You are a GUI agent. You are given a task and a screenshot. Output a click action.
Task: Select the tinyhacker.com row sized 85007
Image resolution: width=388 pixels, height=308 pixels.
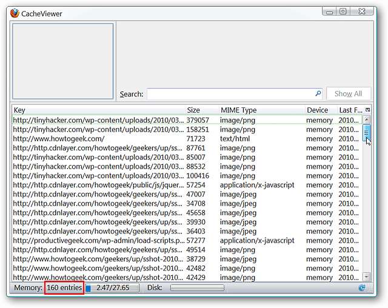(x=187, y=158)
